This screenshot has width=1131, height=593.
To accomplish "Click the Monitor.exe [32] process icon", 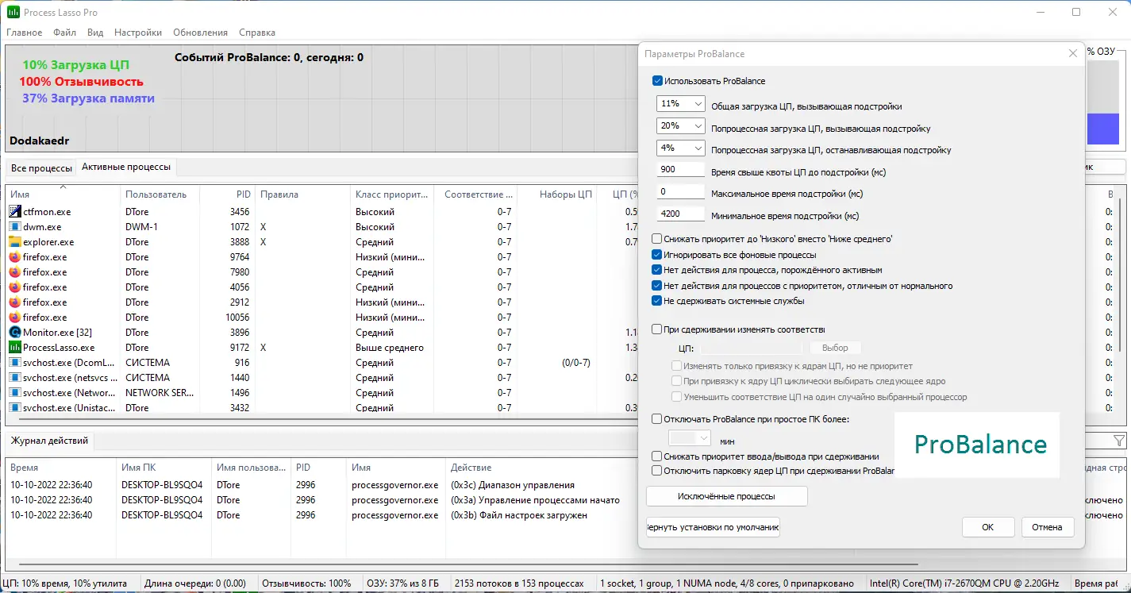I will pos(15,333).
